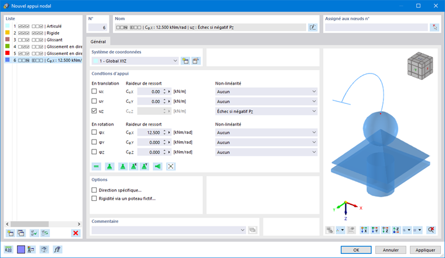
Task: Enable the φY rotation checkbox
Action: (94, 142)
